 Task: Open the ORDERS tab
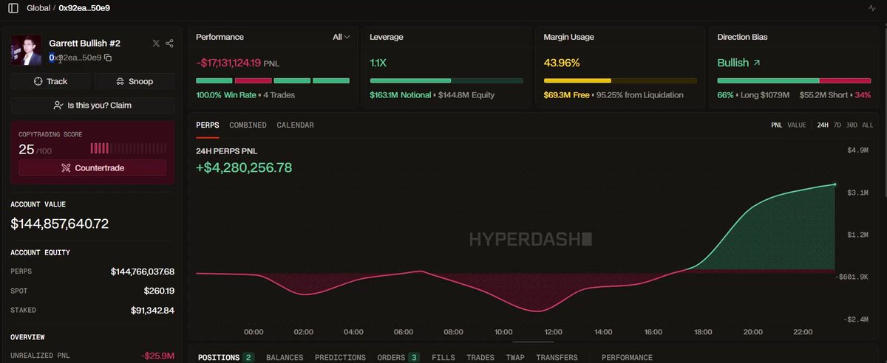(x=398, y=357)
